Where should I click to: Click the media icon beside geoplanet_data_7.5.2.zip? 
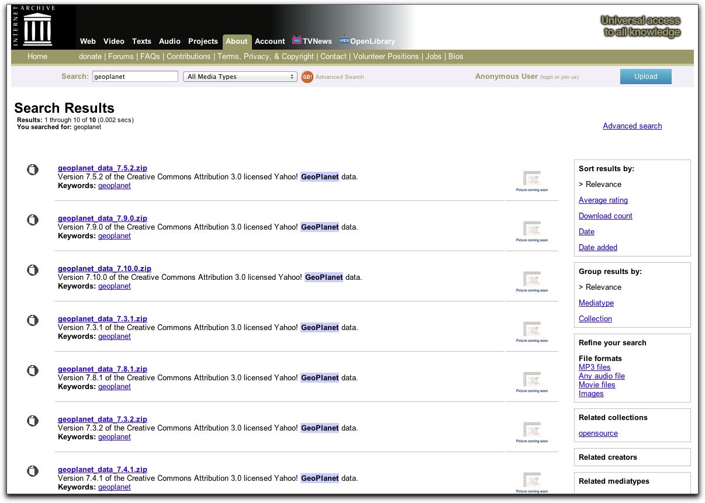pos(33,169)
